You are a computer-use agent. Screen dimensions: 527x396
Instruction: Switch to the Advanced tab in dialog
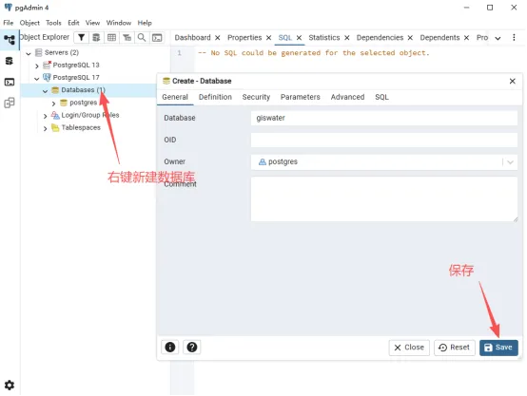click(x=347, y=97)
